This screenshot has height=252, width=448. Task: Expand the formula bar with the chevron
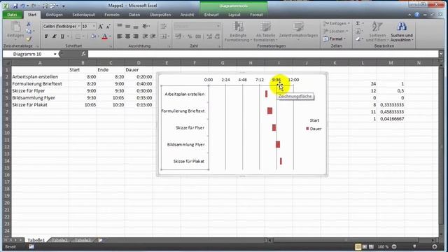coord(441,54)
